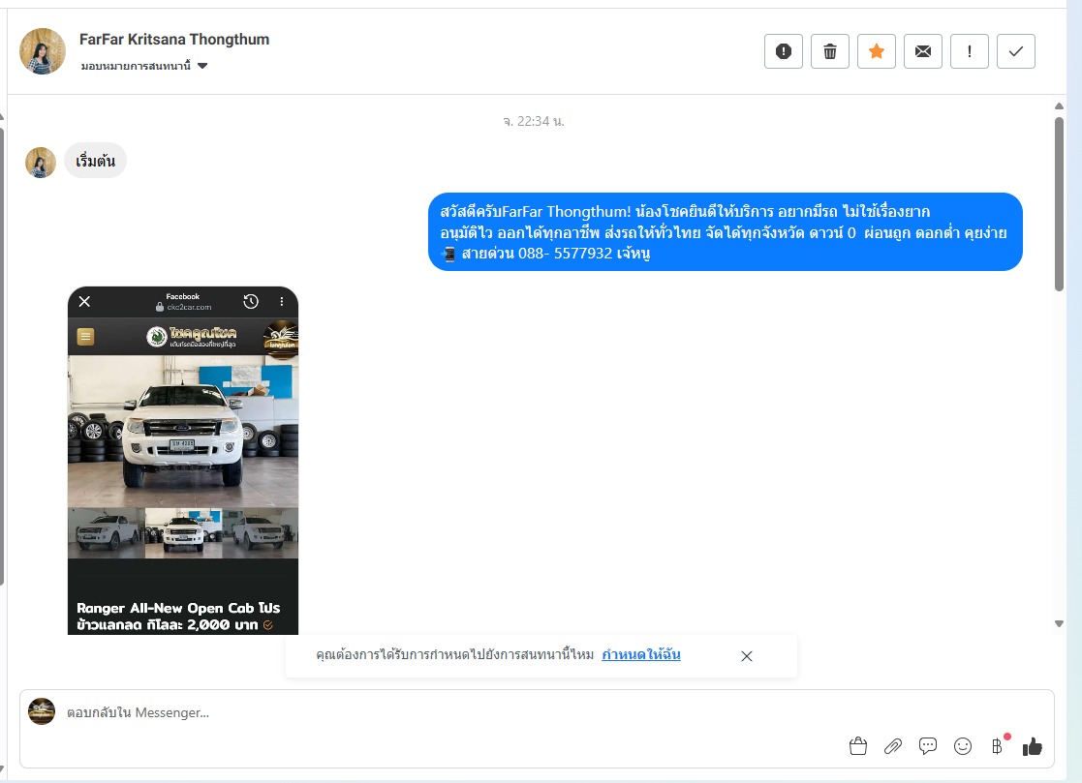
Task: Mark conversation done with checkmark button
Action: [1016, 51]
